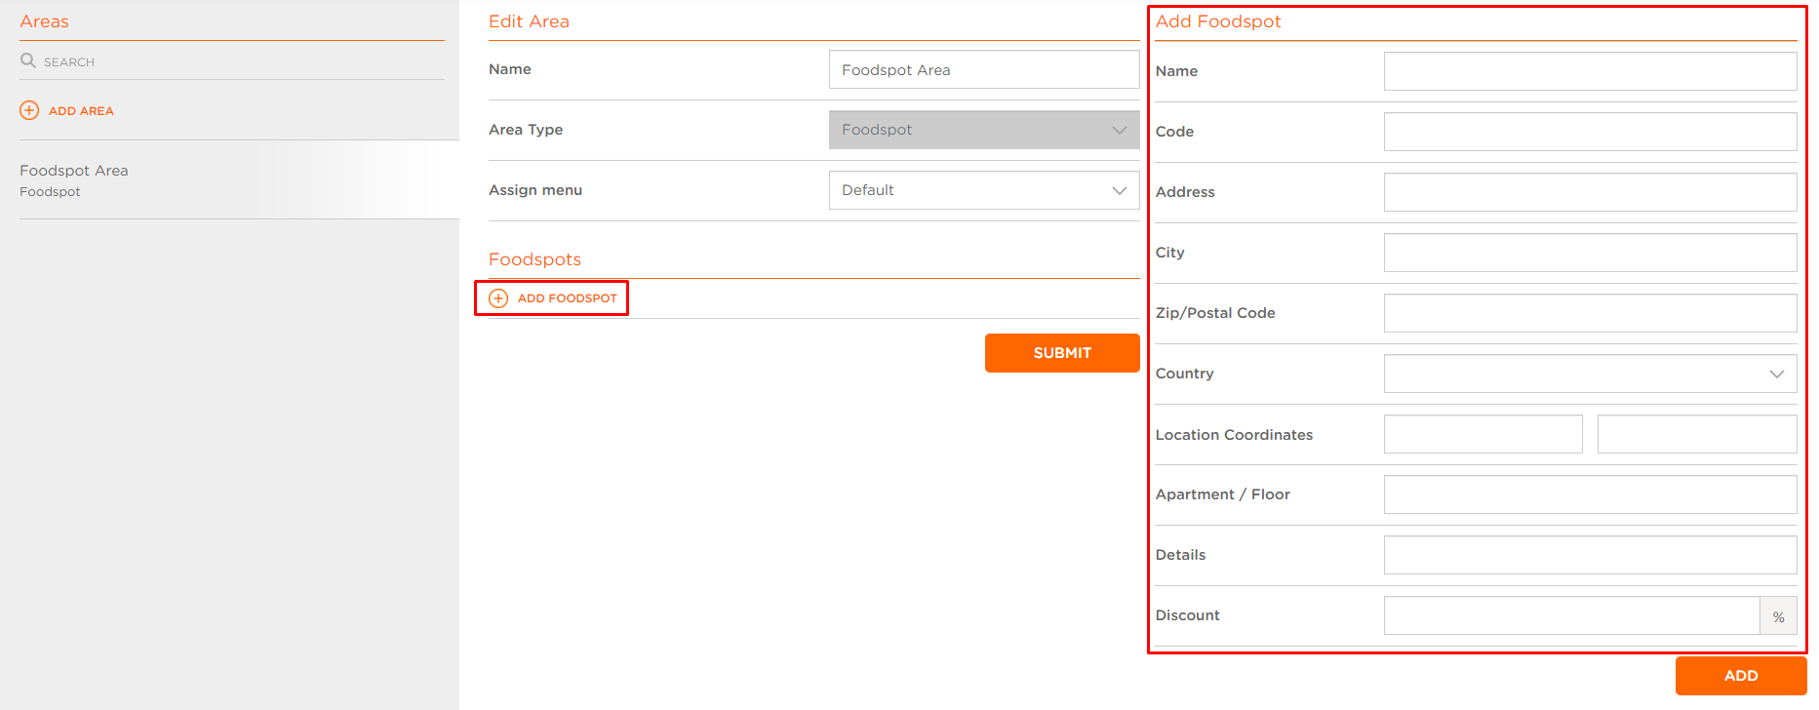This screenshot has height=710, width=1819.
Task: Click the percent sign beside Discount
Action: point(1779,616)
